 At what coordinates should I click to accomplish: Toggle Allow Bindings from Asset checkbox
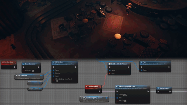pos(57,81)
